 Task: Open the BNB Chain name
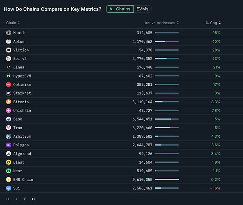(x=23, y=180)
